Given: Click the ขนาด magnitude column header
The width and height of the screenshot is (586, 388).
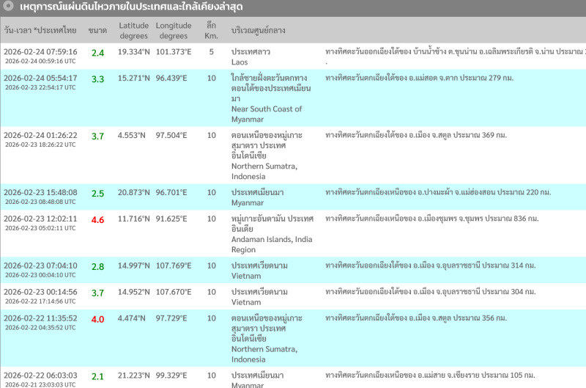Looking at the screenshot, I should pos(97,31).
